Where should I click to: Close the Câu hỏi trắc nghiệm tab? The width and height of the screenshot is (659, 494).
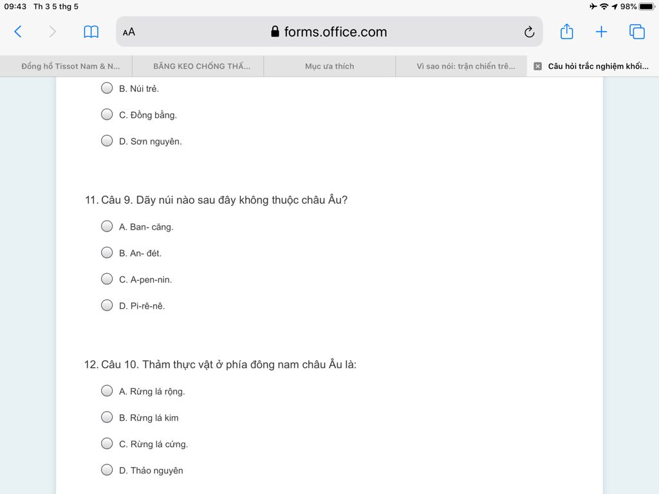(538, 66)
